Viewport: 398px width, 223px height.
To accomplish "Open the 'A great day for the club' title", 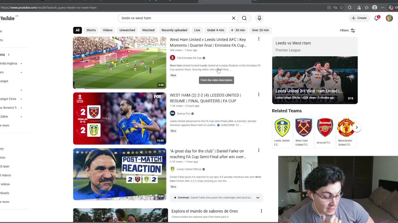I will [208, 154].
